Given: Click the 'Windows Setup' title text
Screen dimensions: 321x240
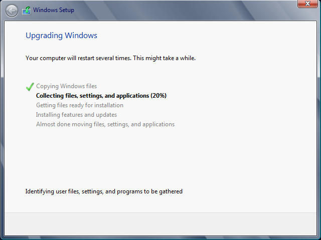Looking at the screenshot, I should (54, 10).
